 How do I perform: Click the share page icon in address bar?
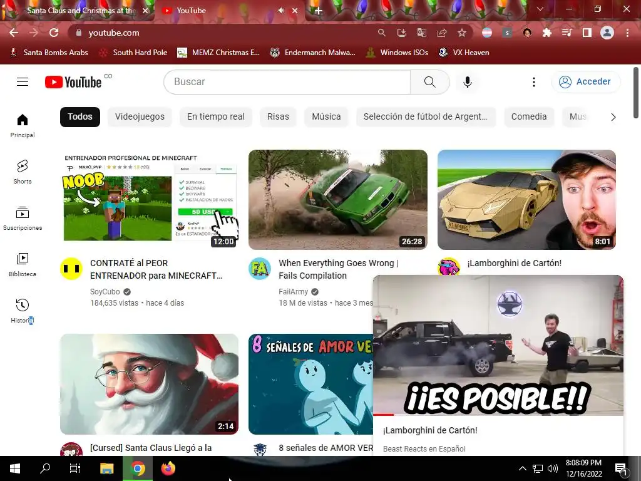pos(442,33)
